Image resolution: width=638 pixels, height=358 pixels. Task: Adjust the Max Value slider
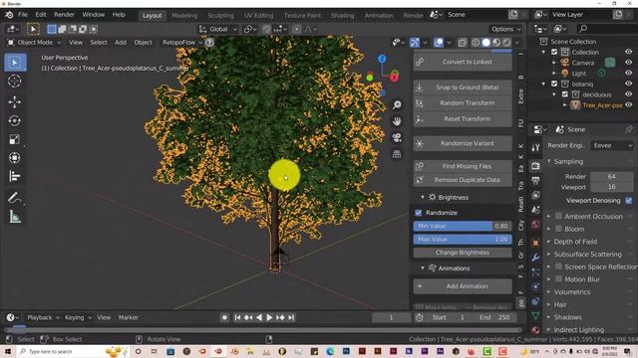pyautogui.click(x=463, y=240)
